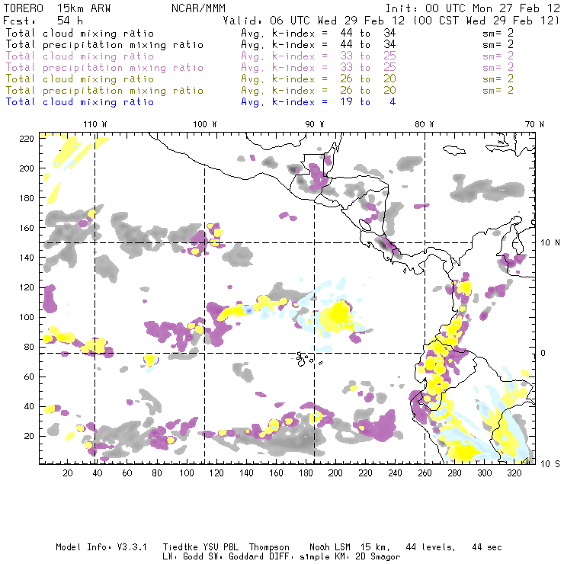
Task: Click "Tiedtke YSU PBL" in the footer
Action: tap(200, 547)
